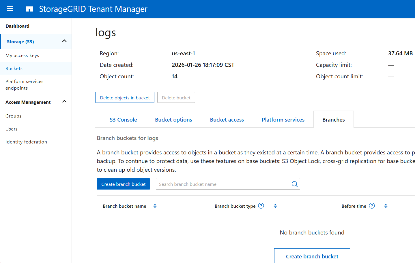Open the hamburger navigation menu
Viewport: 415px width, 263px height.
(10, 9)
